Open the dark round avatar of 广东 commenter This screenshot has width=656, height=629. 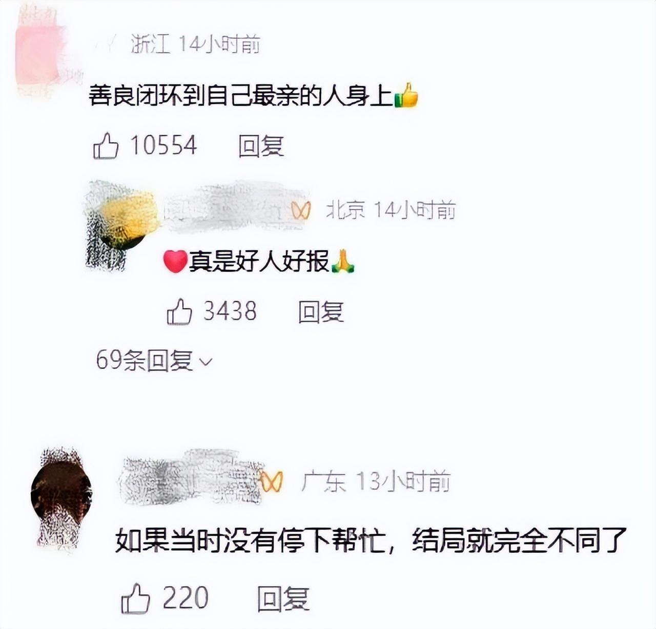(61, 496)
